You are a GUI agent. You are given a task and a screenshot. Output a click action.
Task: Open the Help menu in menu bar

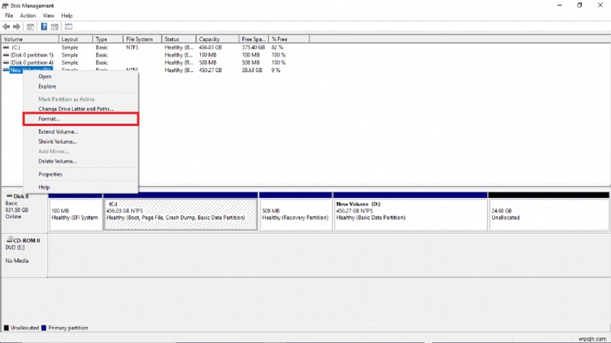pos(66,15)
